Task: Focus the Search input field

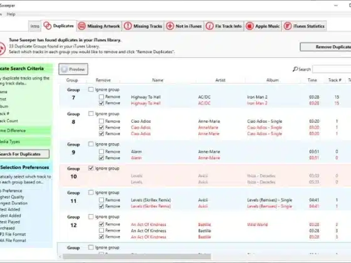Action: click(332, 69)
